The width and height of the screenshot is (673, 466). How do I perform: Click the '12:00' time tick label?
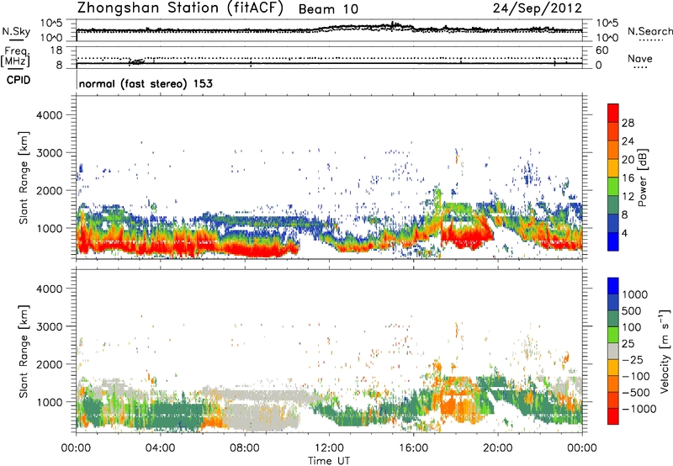pyautogui.click(x=329, y=448)
